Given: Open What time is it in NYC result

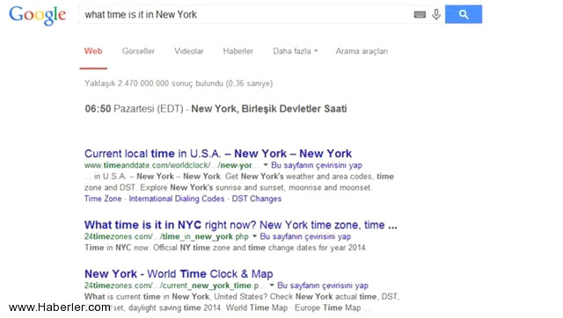Looking at the screenshot, I should click(x=240, y=225).
